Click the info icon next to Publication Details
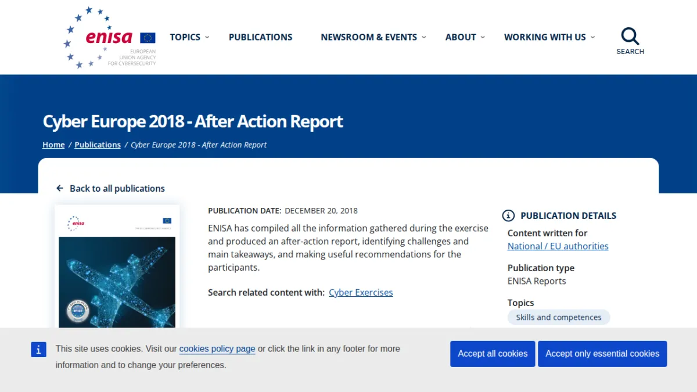Screen dimensions: 697x392 point(508,215)
